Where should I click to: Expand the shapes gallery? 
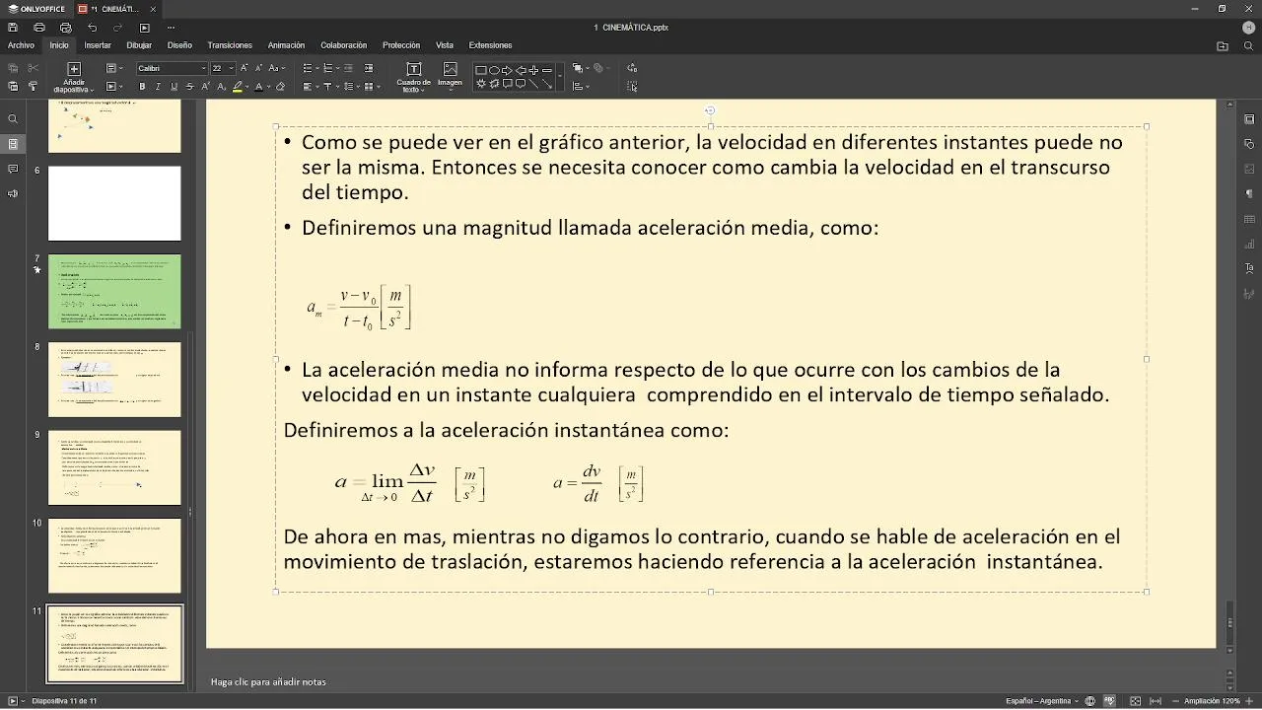[560, 77]
